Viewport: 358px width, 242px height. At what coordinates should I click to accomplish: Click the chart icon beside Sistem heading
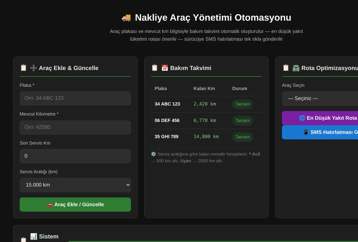(x=34, y=237)
